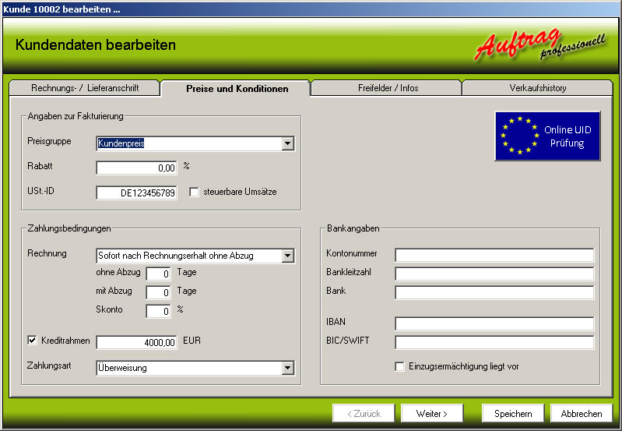Click the ohne Abzug Tage field
The width and height of the screenshot is (622, 431).
pos(158,274)
